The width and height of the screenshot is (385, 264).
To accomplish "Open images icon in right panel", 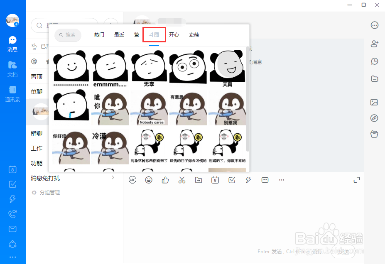I will 374,102.
